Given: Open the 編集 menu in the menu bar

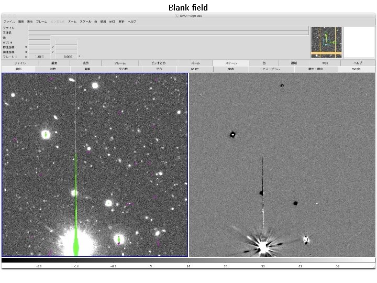Looking at the screenshot, I should tap(21, 21).
